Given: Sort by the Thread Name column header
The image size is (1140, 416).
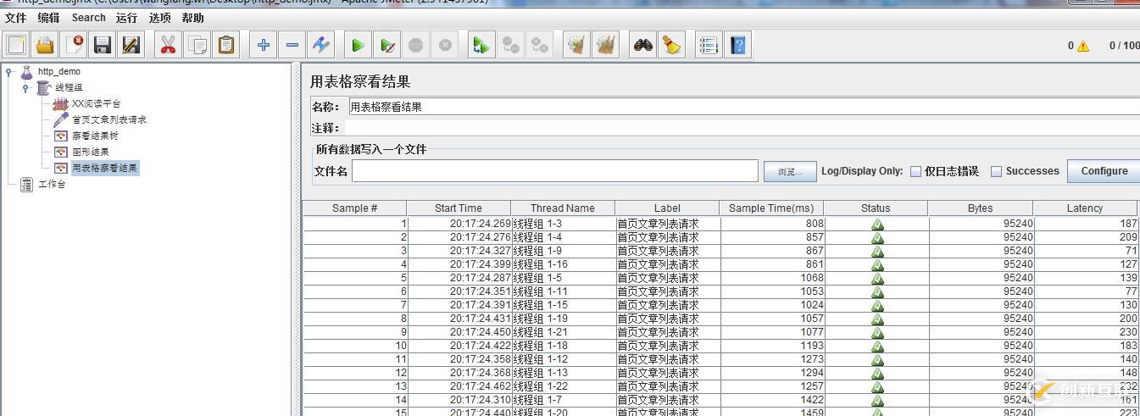Looking at the screenshot, I should tap(563, 208).
